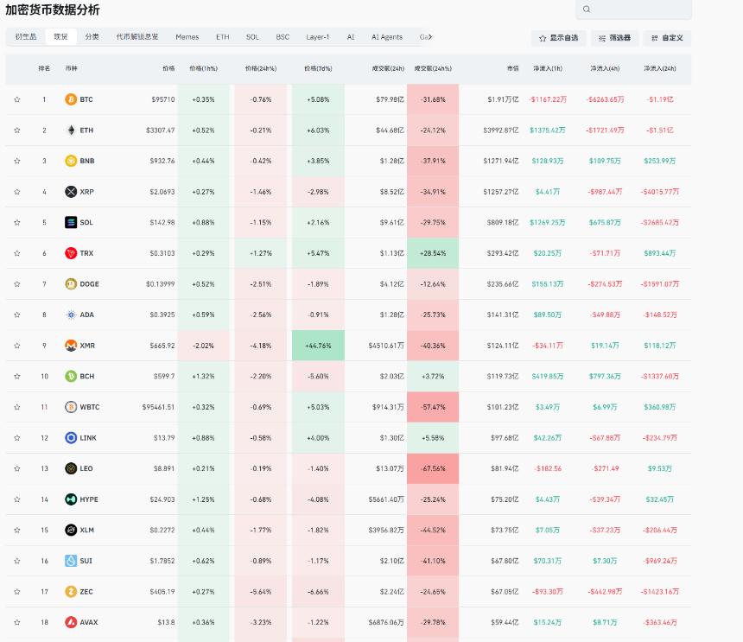
Task: Click XMR 7d change +44.76% cell
Action: [x=318, y=346]
